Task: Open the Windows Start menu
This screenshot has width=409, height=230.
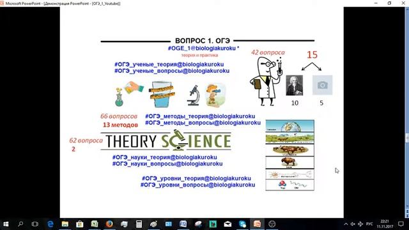Action: tap(6, 224)
